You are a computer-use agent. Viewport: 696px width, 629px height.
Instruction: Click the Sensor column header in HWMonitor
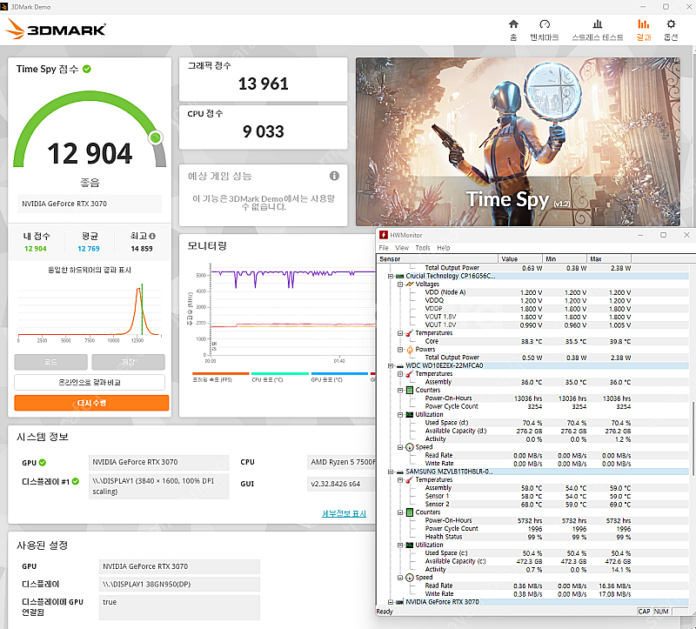pos(438,258)
